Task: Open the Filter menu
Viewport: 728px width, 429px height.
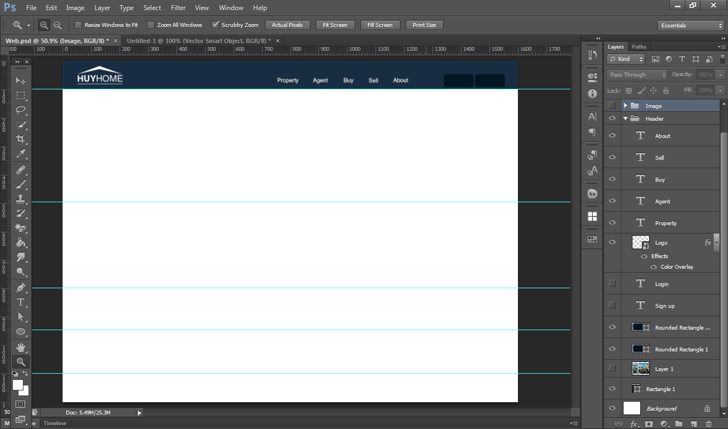Action: 178,8
